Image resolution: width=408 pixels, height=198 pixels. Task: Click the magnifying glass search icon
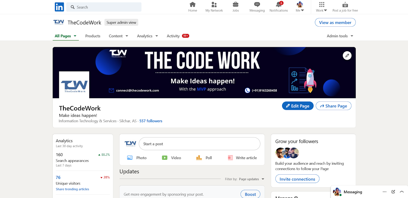(x=73, y=7)
